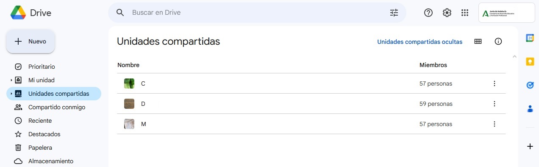Screen dimensions: 539x167
Task: Switch to grid layout view
Action: point(478,41)
